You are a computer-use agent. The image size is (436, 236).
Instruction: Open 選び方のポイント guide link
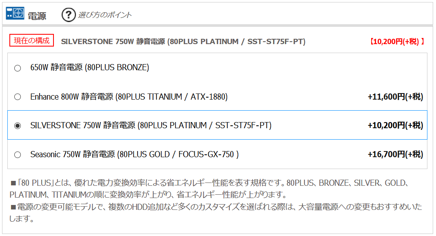pyautogui.click(x=105, y=15)
